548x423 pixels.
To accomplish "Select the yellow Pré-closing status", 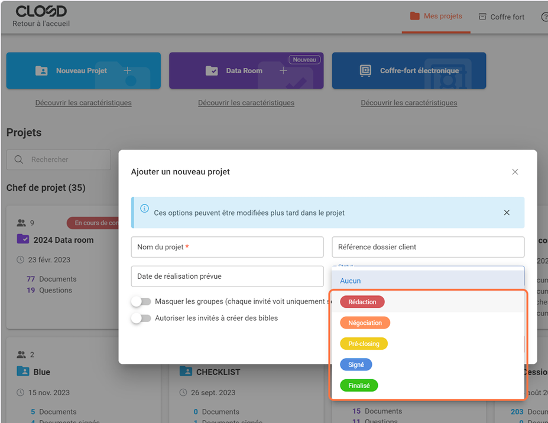I will [364, 344].
